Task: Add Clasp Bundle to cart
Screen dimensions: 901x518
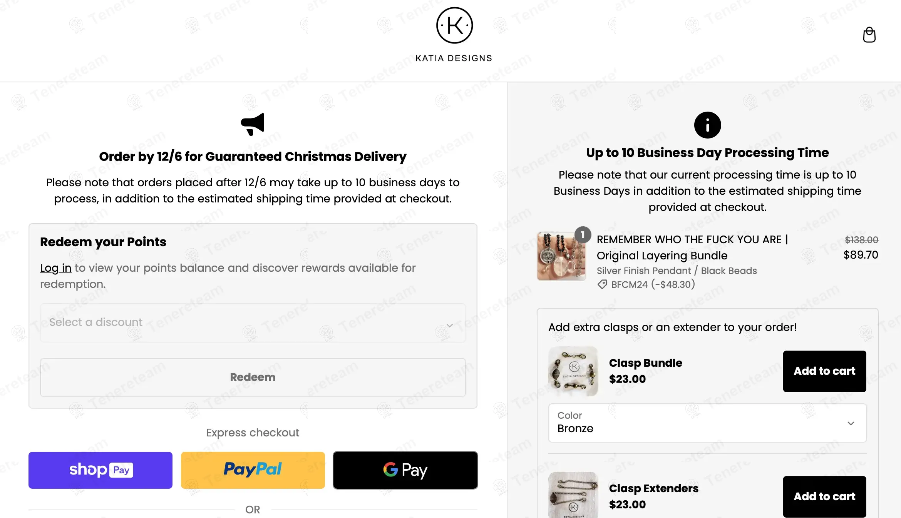Action: (x=824, y=371)
